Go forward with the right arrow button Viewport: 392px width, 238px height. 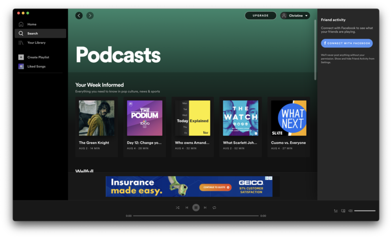pyautogui.click(x=90, y=16)
